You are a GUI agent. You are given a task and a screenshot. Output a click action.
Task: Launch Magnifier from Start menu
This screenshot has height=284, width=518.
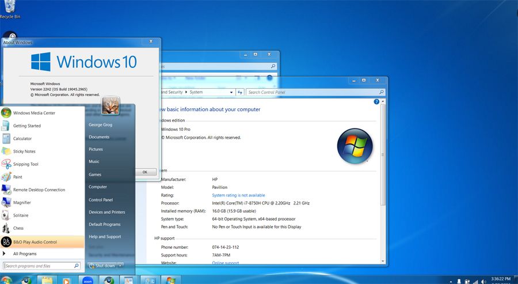click(x=42, y=202)
